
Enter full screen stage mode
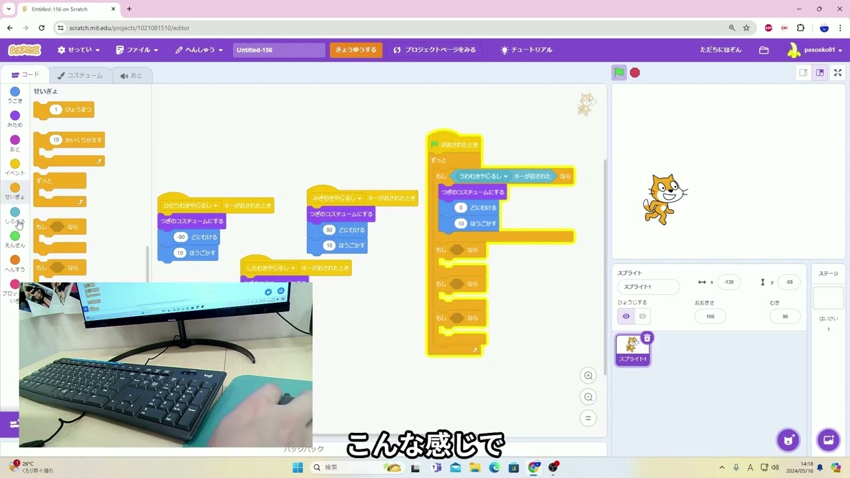click(837, 73)
